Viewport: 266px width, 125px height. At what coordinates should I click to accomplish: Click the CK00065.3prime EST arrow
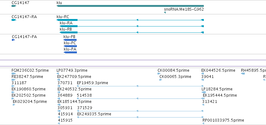point(161,80)
